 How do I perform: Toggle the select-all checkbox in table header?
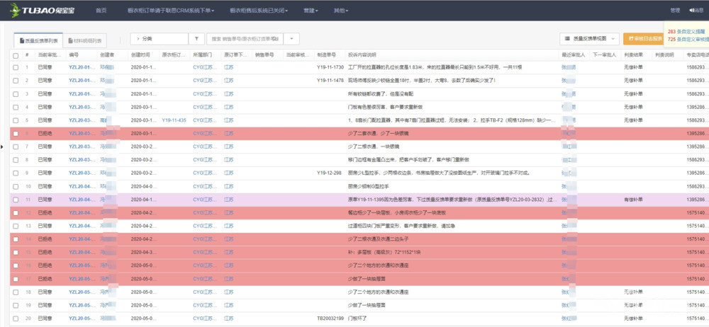coord(16,54)
